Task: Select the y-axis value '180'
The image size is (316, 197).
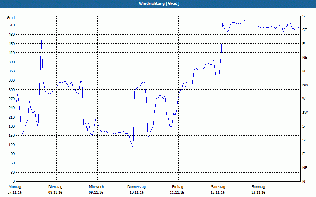Action: tap(11, 126)
